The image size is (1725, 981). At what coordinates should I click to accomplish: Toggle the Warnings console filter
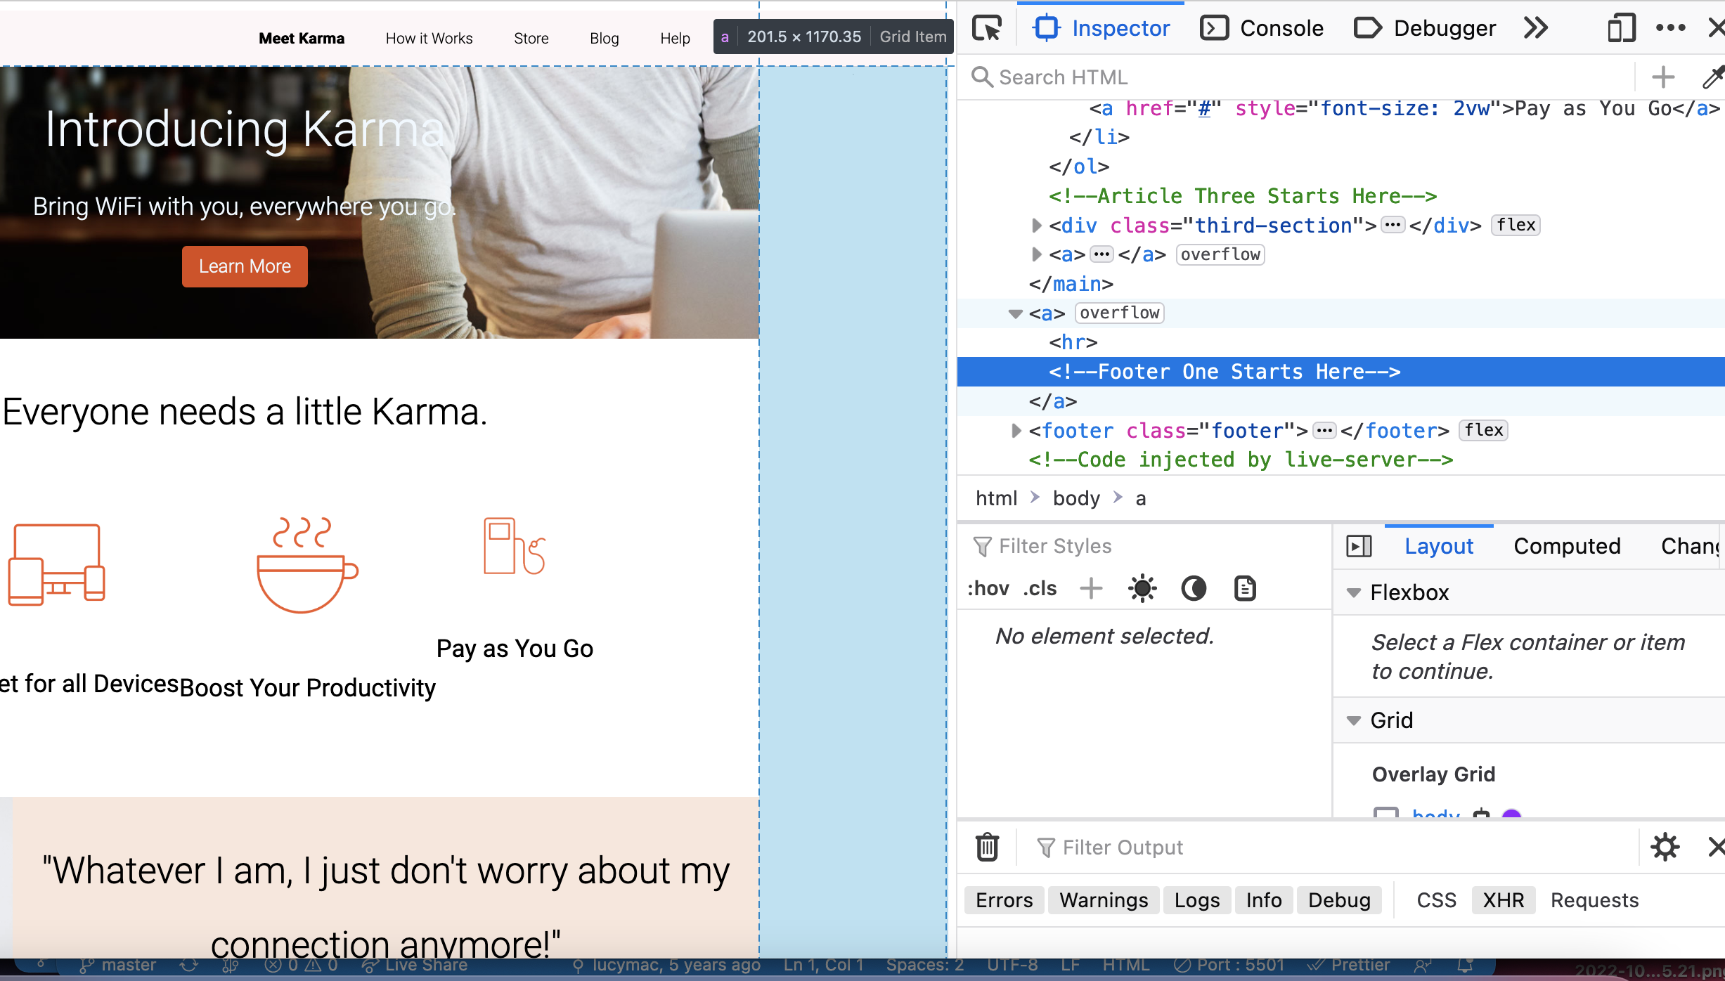point(1104,900)
